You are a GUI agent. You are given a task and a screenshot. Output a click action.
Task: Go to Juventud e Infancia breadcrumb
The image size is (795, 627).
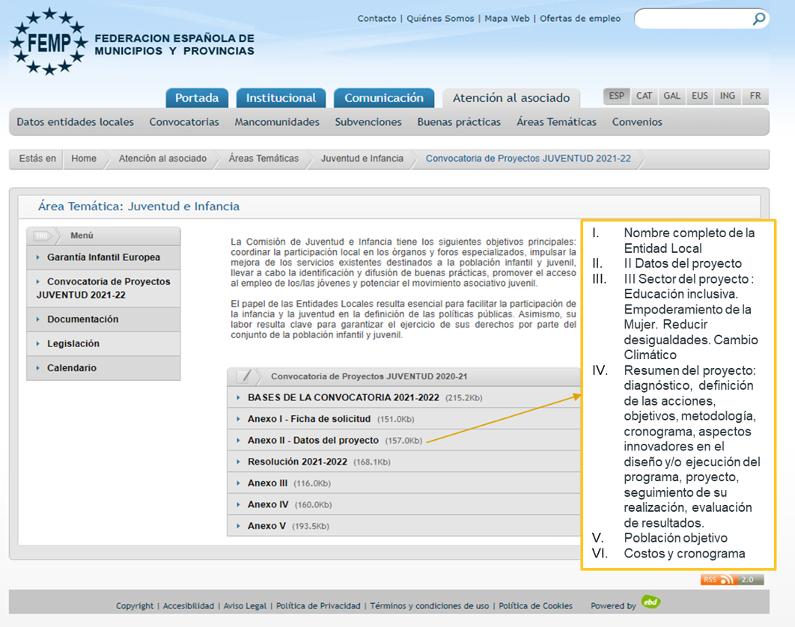click(x=362, y=159)
